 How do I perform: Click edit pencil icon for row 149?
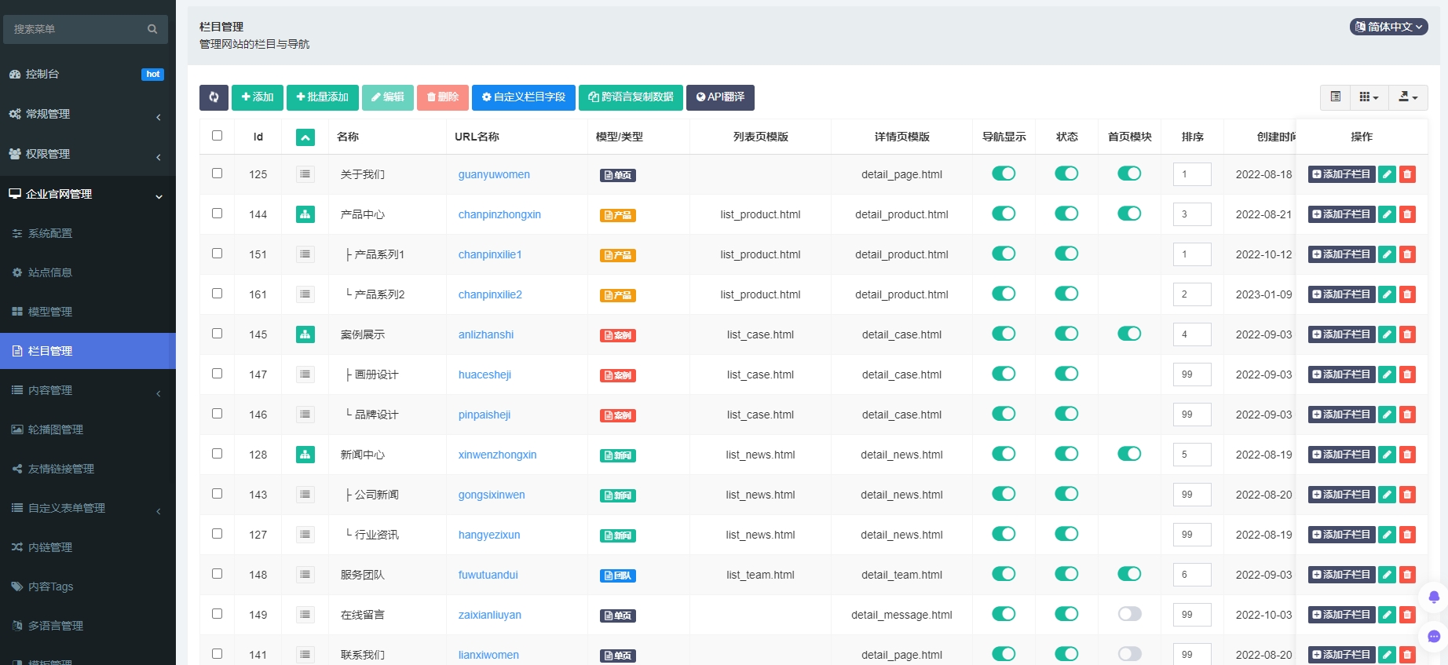click(1387, 615)
